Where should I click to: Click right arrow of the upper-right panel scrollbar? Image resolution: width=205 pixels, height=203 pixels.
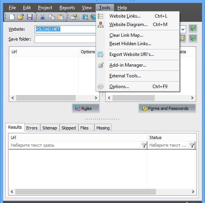click(192, 98)
